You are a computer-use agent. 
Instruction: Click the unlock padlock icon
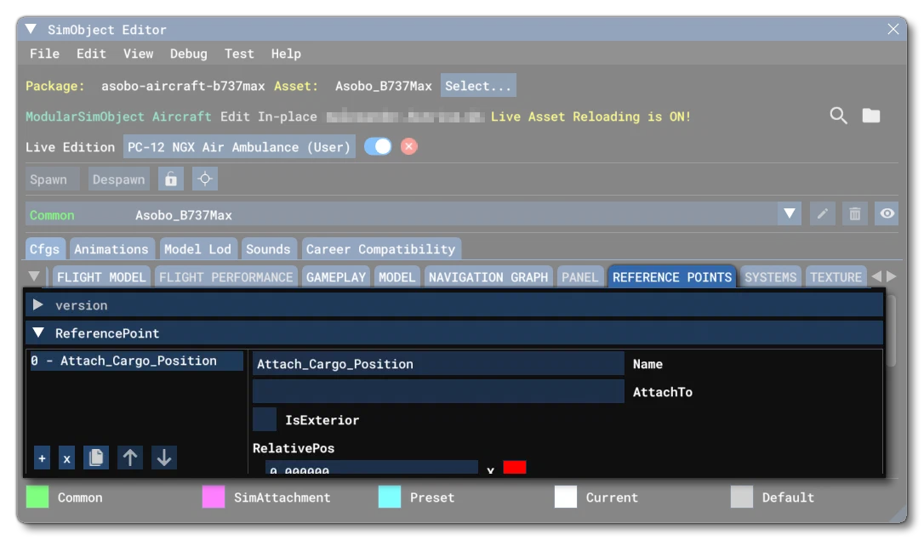pos(171,179)
